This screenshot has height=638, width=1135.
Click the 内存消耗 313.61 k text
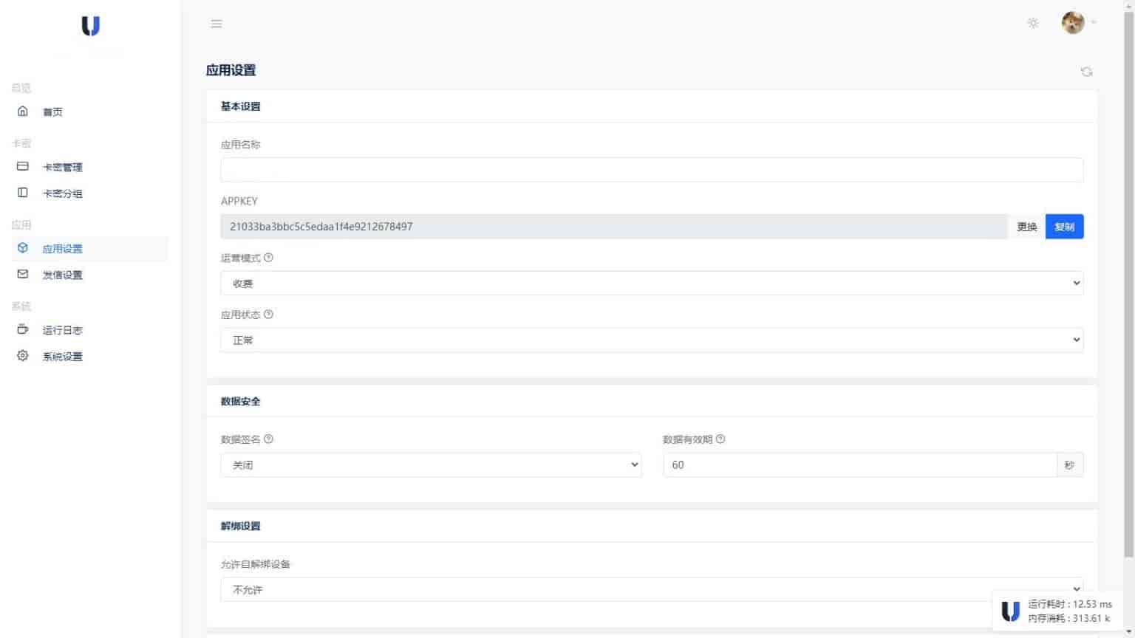tap(1069, 619)
